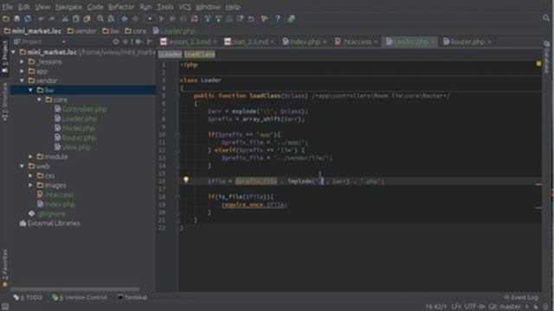Toggle the Database side panel
The width and height of the screenshot is (554, 311).
(546, 57)
